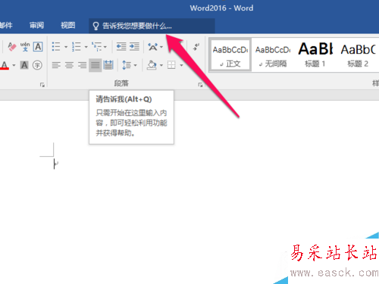Image resolution: width=379 pixels, height=284 pixels.
Task: Apply numbered list
Action: (x=77, y=47)
